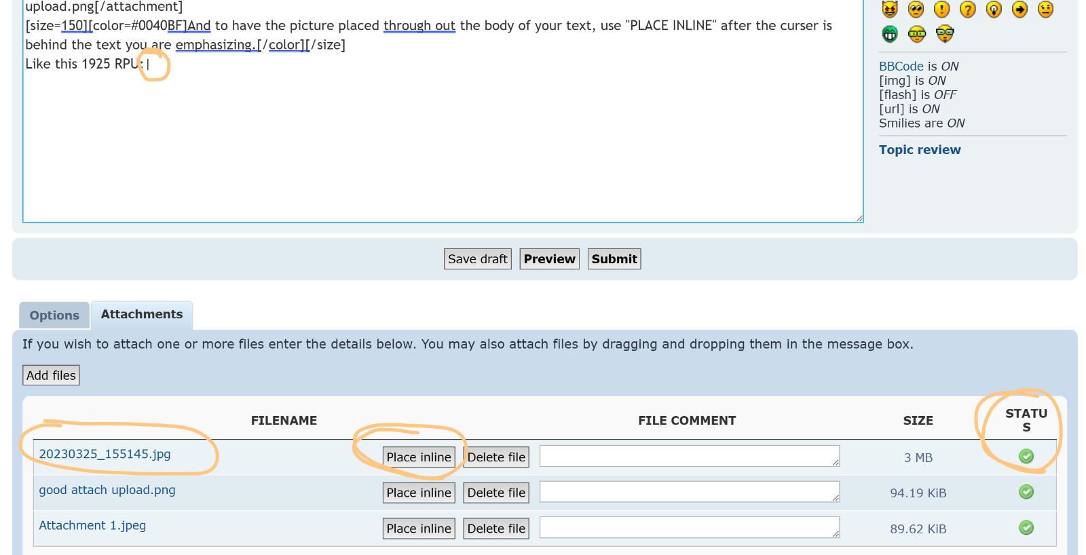Insert the arrow smiley

click(x=1019, y=9)
